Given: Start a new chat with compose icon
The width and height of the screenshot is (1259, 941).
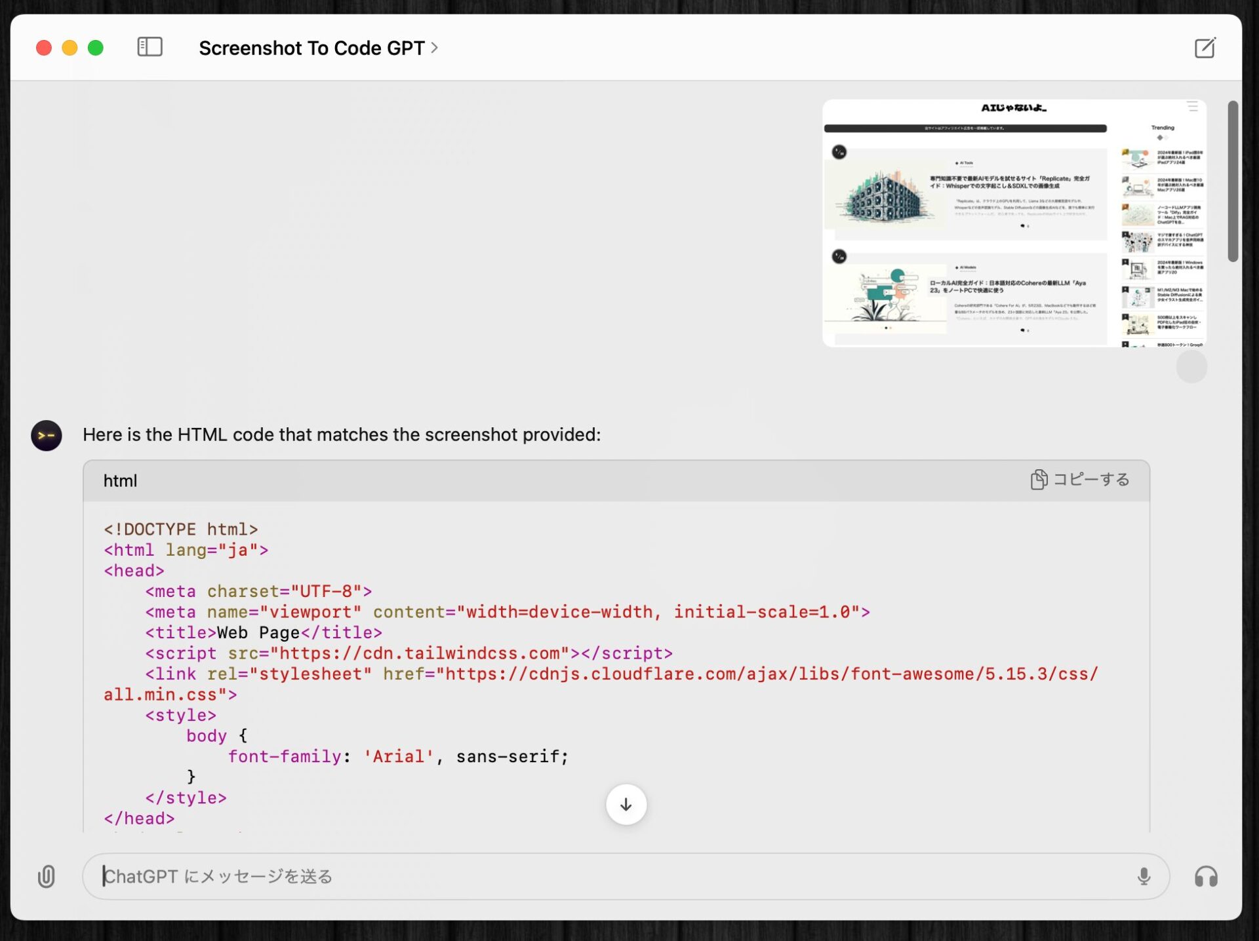Looking at the screenshot, I should pyautogui.click(x=1205, y=48).
